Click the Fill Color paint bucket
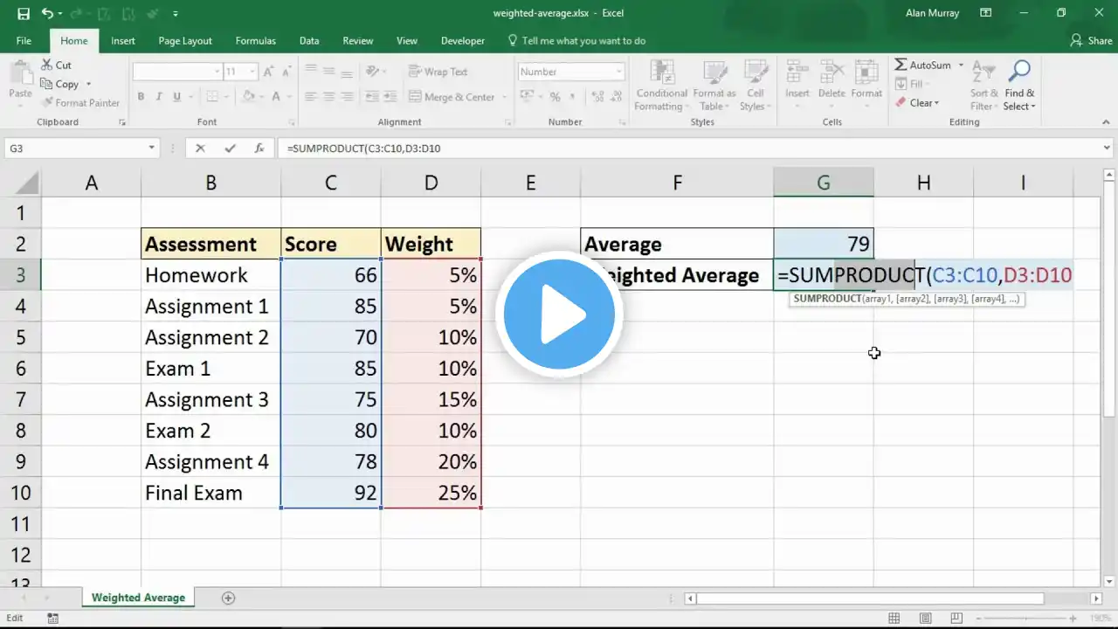The image size is (1118, 629). pyautogui.click(x=249, y=97)
